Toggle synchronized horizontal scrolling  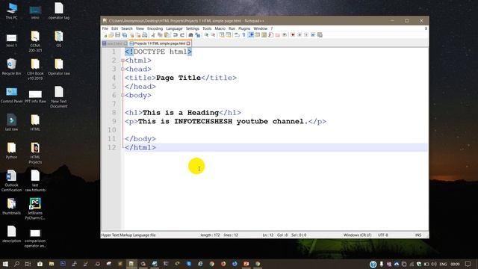point(229,35)
